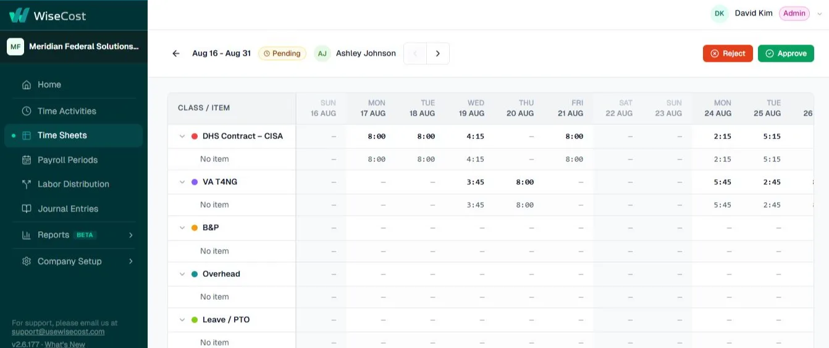Collapse the B&P row
829x348 pixels.
coord(182,228)
